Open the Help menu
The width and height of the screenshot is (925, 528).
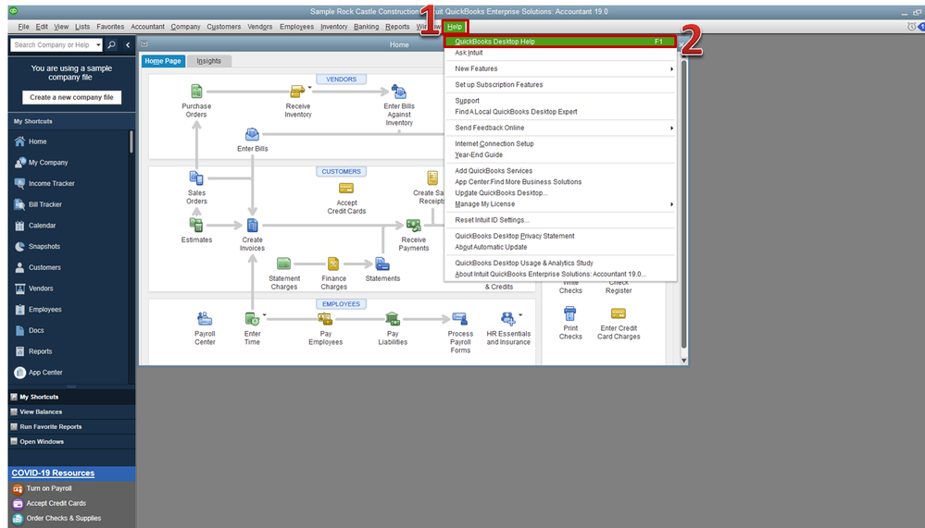(x=455, y=27)
